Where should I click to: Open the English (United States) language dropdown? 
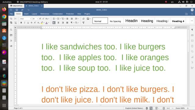[135, 108]
